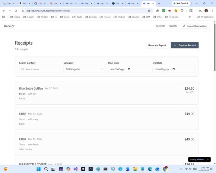216x173 pixels.
Task: Open the Facebook bookmarks folder
Action: pyautogui.click(x=172, y=17)
